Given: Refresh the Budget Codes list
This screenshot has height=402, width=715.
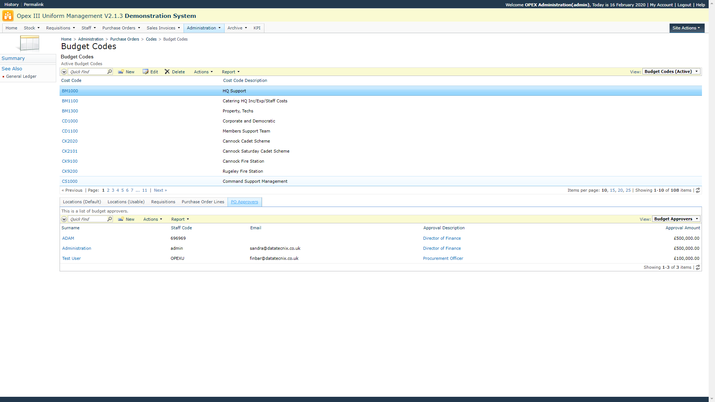Looking at the screenshot, I should tap(698, 190).
